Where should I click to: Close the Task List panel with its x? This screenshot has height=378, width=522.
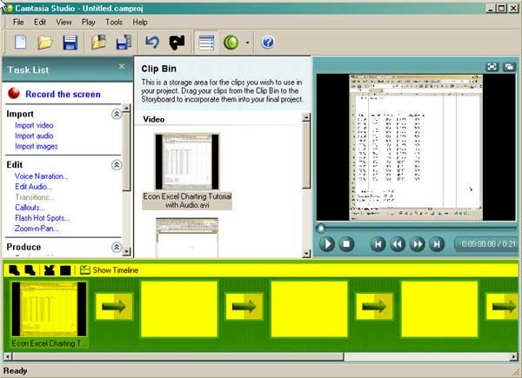coord(122,66)
